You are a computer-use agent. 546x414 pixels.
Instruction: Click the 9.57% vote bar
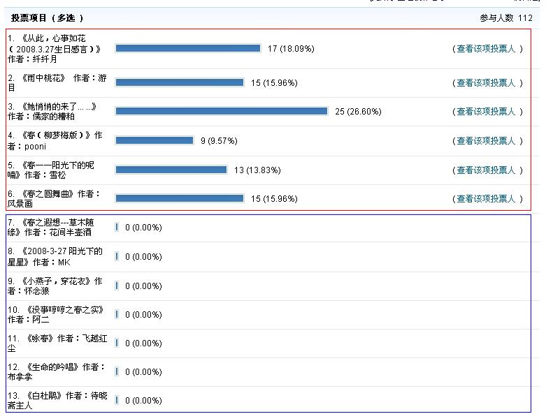(154, 141)
